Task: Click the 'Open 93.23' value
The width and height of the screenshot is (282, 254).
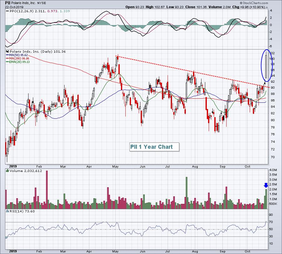Action: [134, 7]
